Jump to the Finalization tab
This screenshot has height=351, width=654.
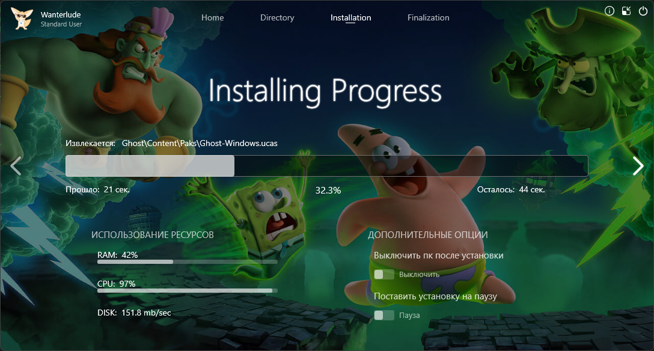(428, 17)
